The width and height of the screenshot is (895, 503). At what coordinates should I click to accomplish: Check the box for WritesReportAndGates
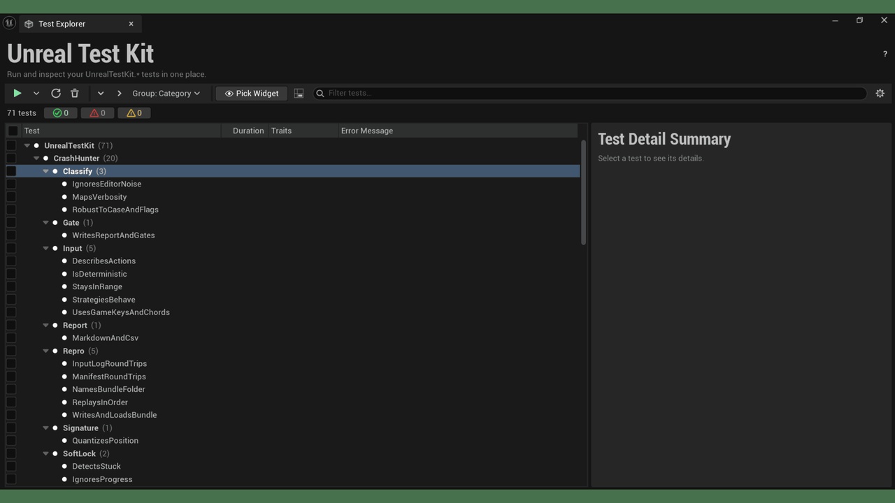pos(11,235)
